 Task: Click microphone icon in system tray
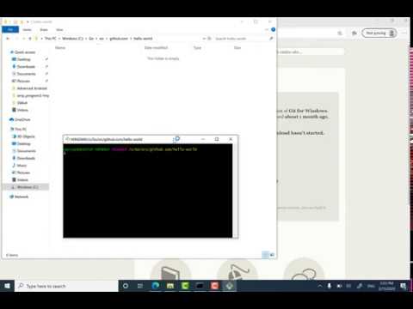coord(330,286)
